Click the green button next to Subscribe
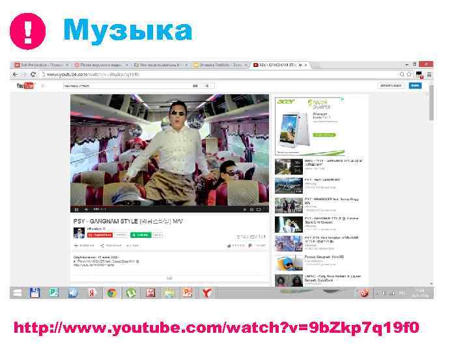This screenshot has height=351, width=469. click(141, 235)
